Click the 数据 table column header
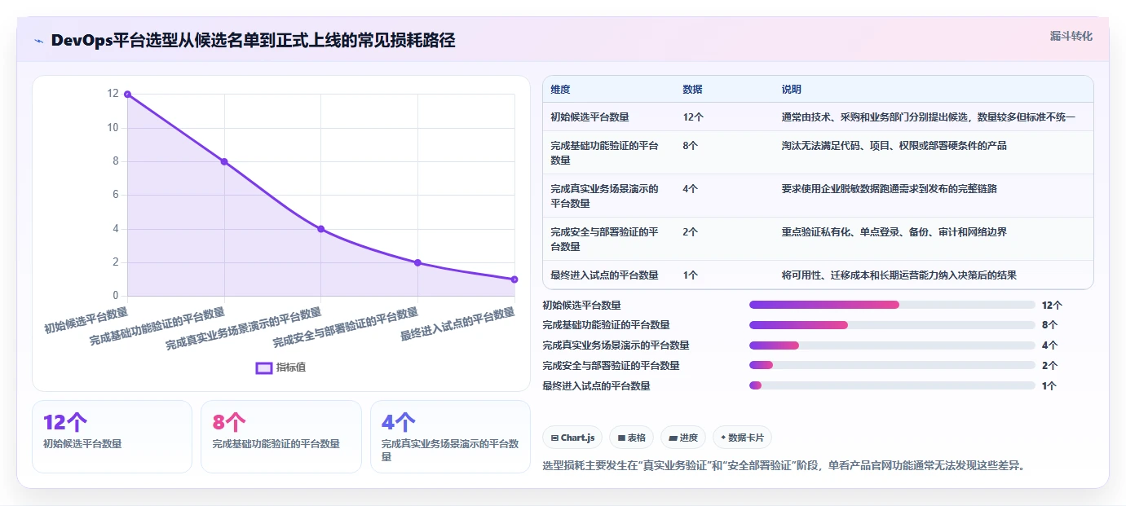 pyautogui.click(x=692, y=90)
